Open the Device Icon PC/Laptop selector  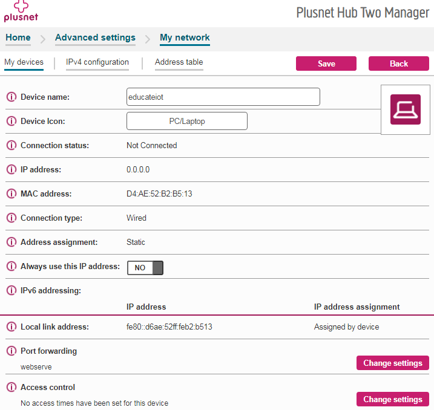coord(186,121)
